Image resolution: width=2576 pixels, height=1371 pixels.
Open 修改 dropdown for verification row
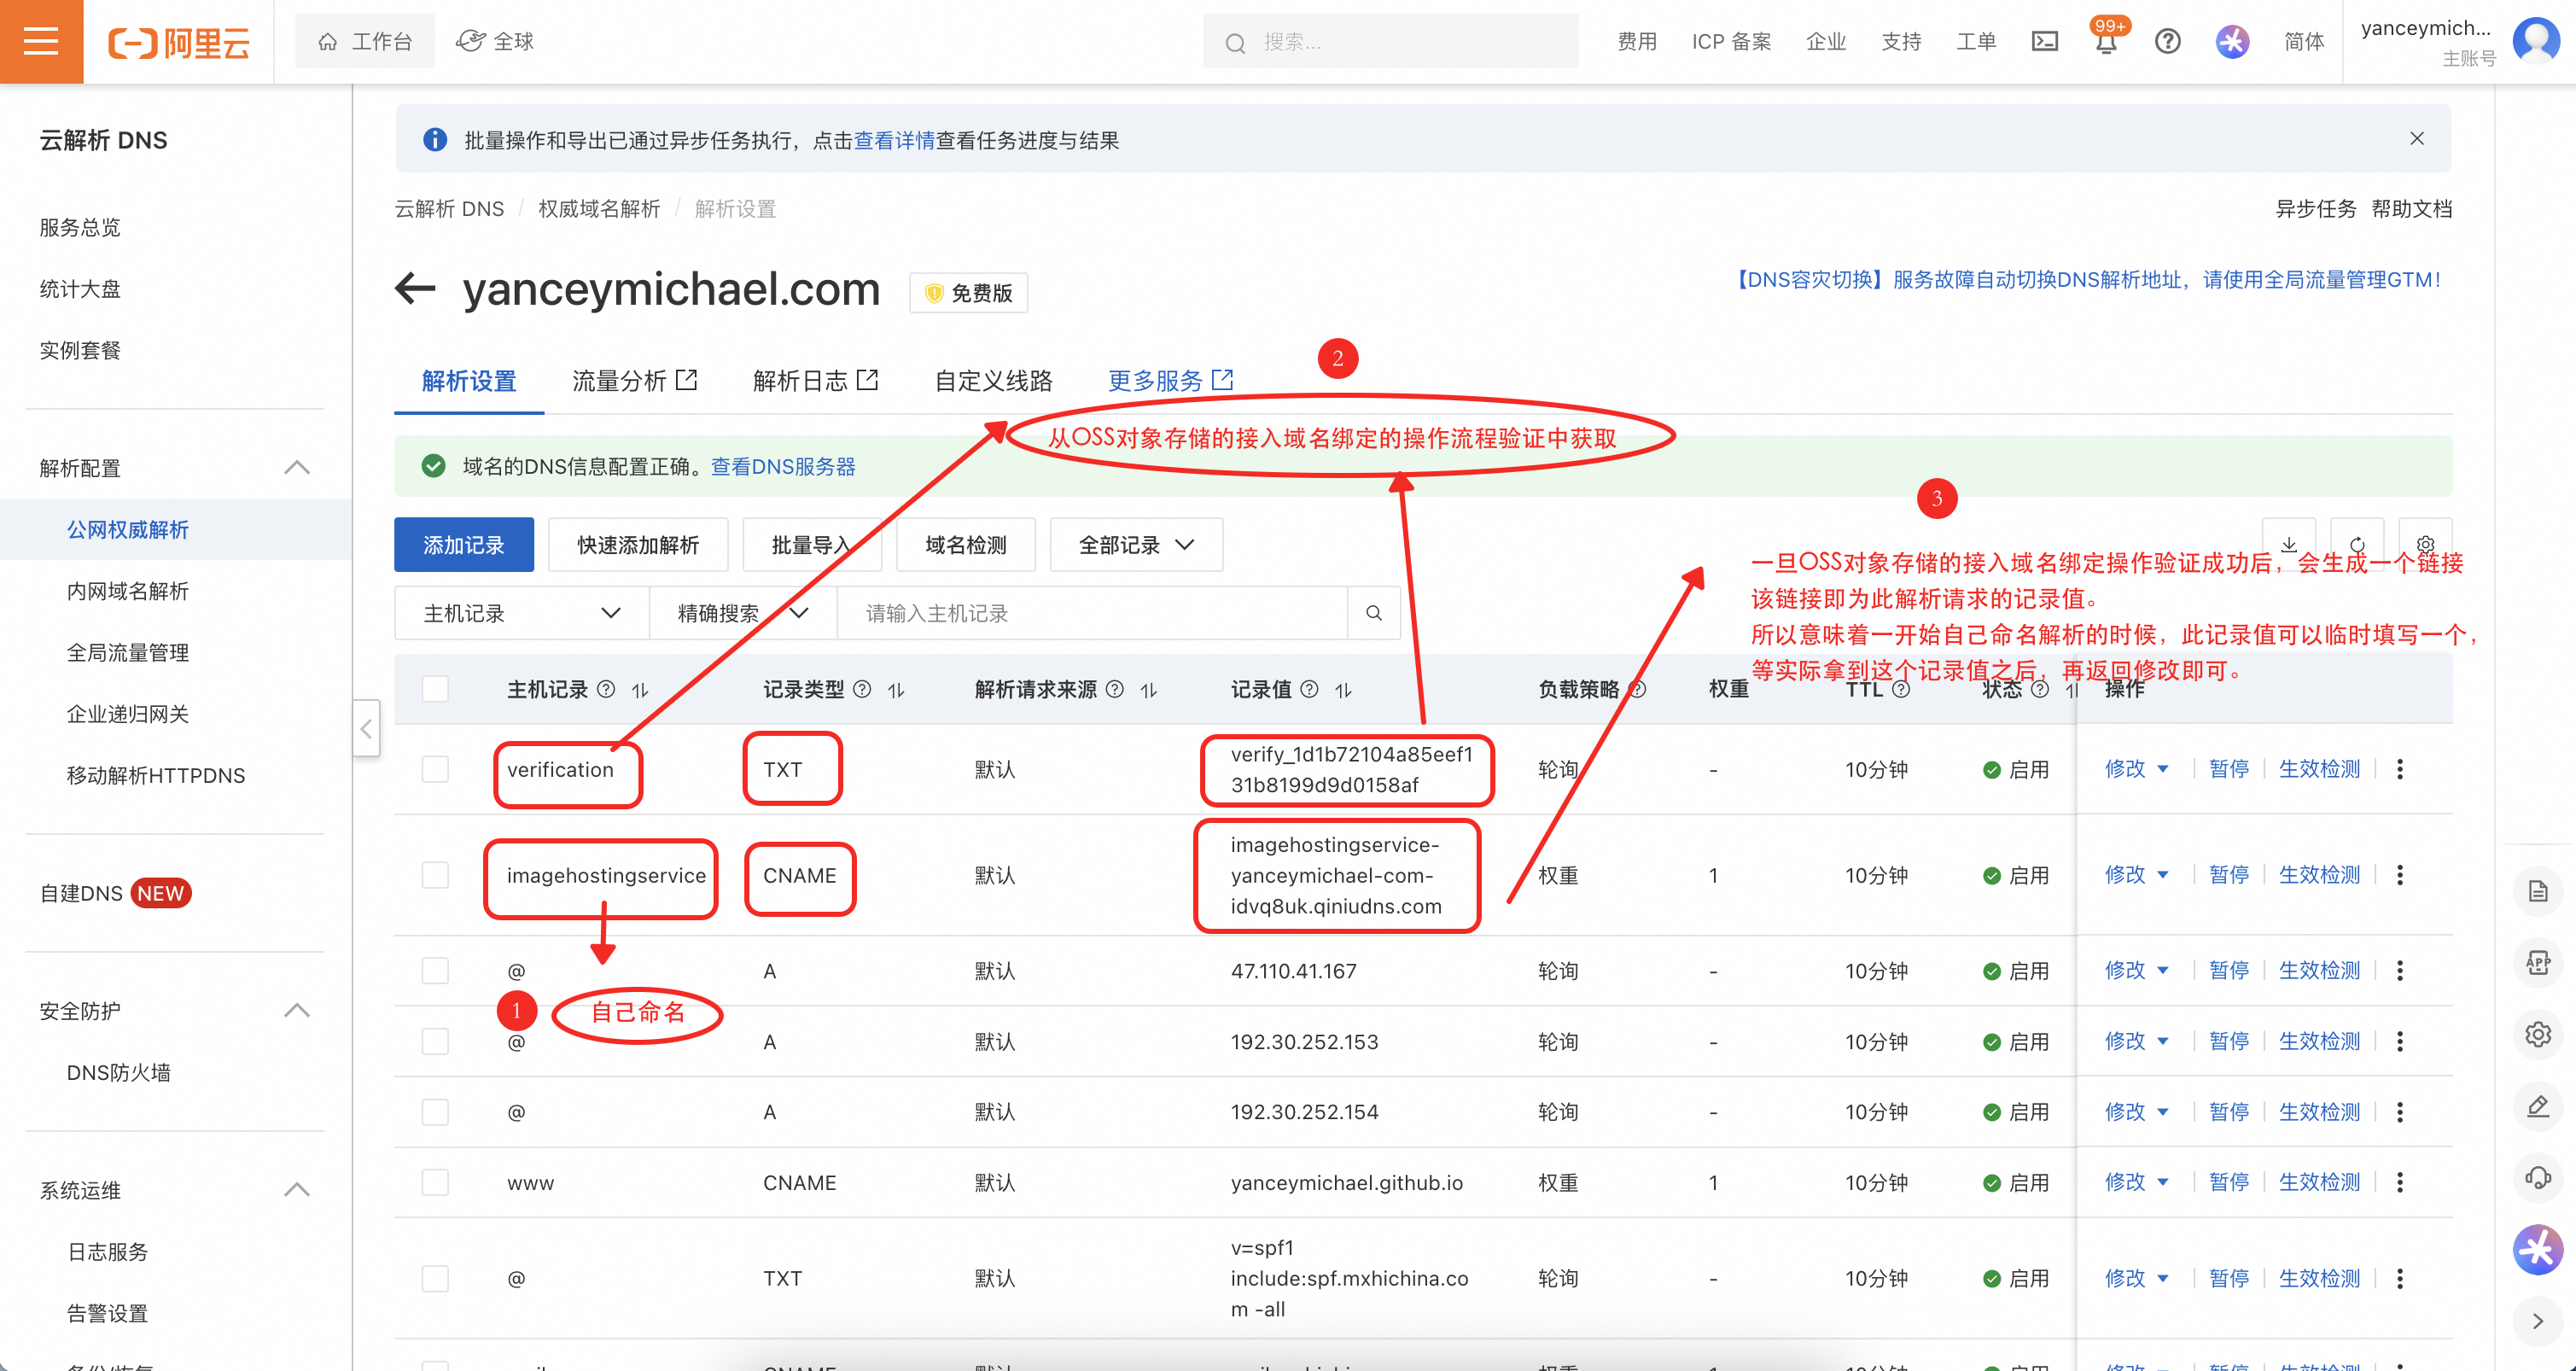coord(2137,769)
